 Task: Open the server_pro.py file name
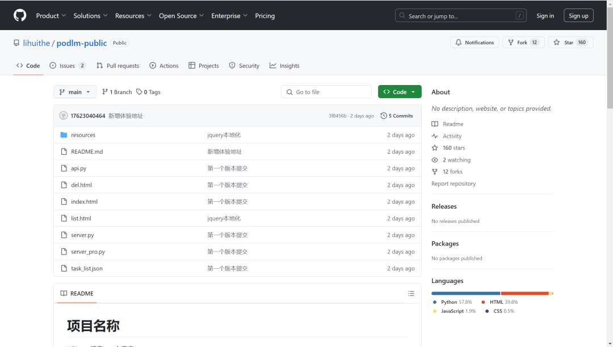point(88,252)
